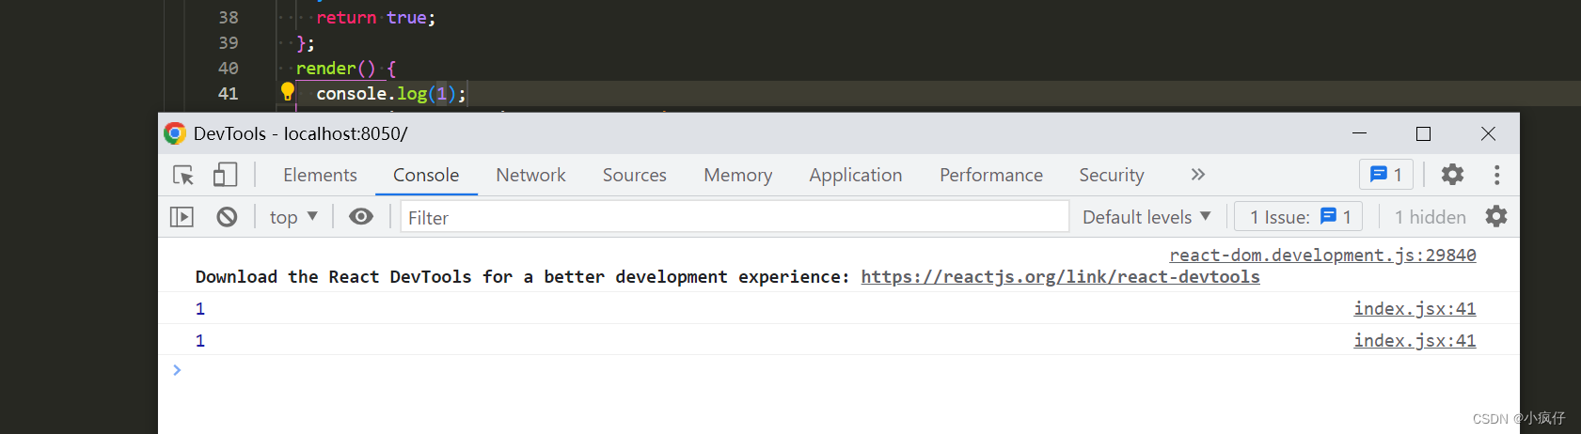
Task: Open the react-dom.development.js:29840 source link
Action: pyautogui.click(x=1322, y=256)
